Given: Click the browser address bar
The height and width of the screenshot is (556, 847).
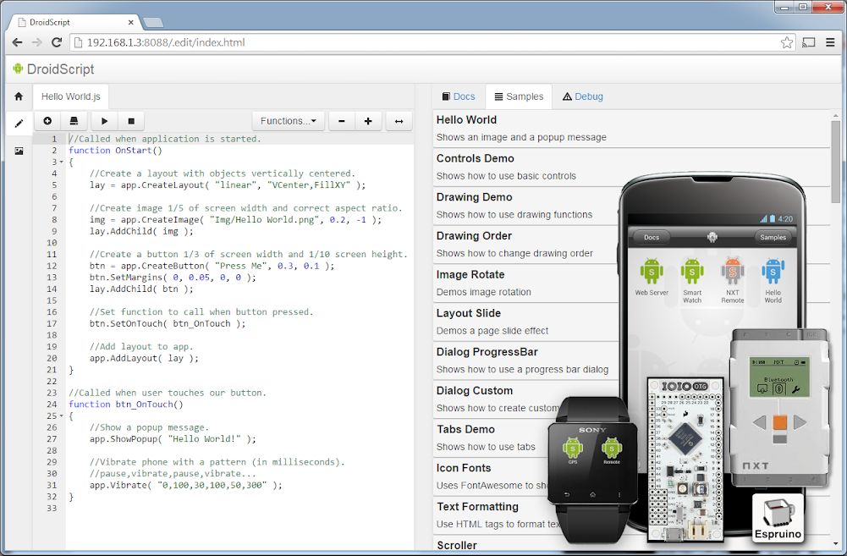Looking at the screenshot, I should 254,41.
